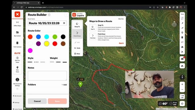The height and width of the screenshot is (110, 195).
Task: Open Trail Cameras in the sidebar
Action: pyautogui.click(x=17, y=44)
